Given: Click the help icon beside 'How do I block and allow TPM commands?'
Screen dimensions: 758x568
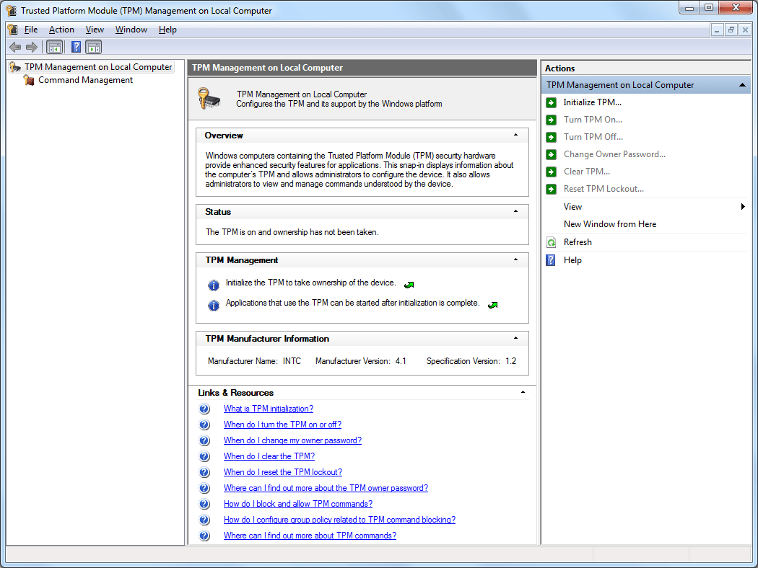Looking at the screenshot, I should click(204, 504).
